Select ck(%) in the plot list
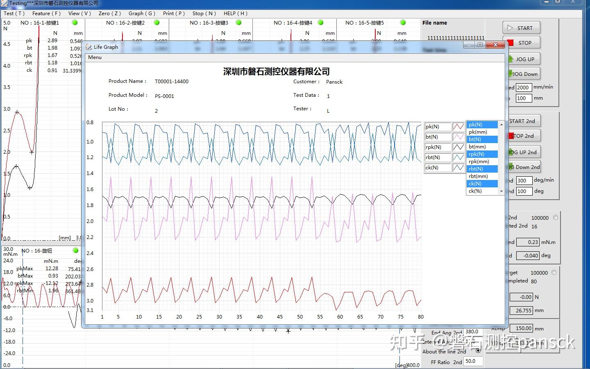The height and width of the screenshot is (369, 590). 482,191
